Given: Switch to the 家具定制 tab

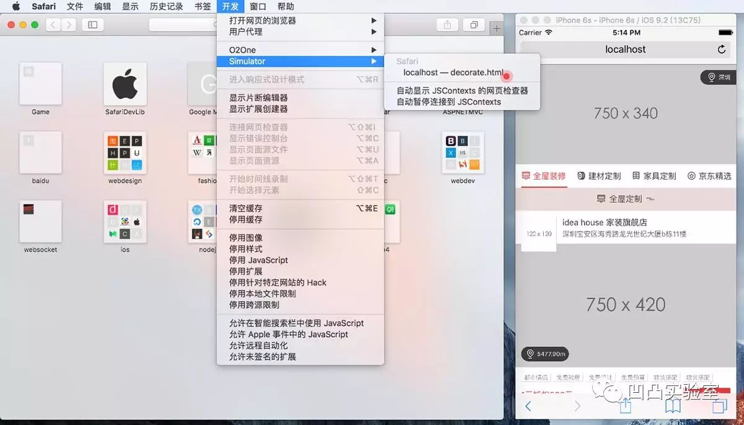Looking at the screenshot, I should coord(654,176).
